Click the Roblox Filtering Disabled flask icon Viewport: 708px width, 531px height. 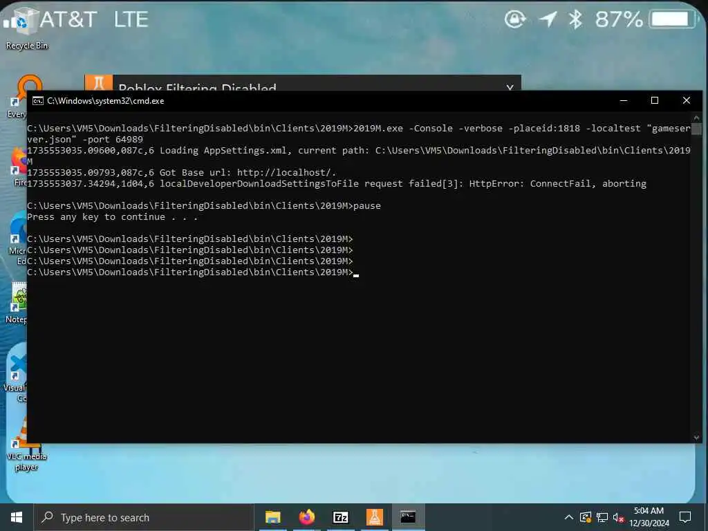[98, 83]
